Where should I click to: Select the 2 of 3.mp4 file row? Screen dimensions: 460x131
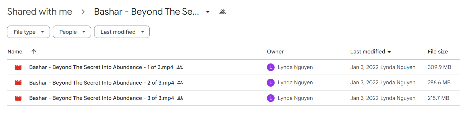tap(233, 83)
